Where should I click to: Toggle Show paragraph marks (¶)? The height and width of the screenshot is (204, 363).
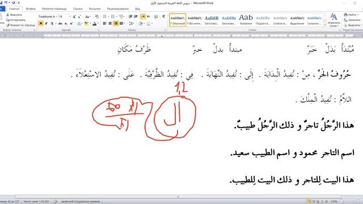[x=164, y=16]
